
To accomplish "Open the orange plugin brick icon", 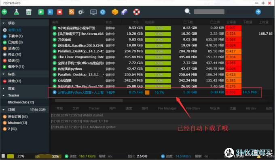I will 115,12.
